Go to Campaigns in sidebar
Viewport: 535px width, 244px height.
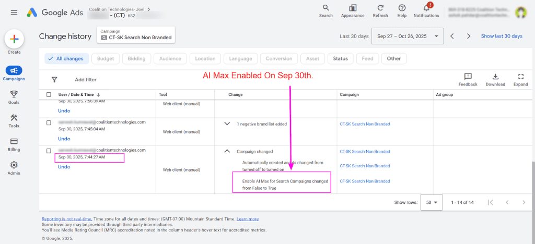(14, 74)
